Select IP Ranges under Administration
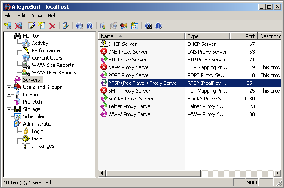284x188 pixels. (x=43, y=146)
